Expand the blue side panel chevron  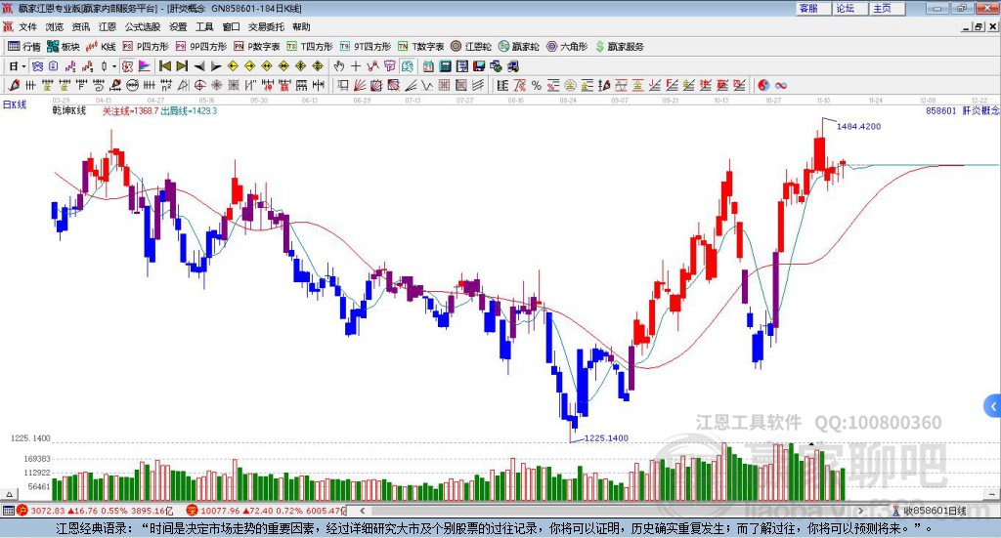993,405
